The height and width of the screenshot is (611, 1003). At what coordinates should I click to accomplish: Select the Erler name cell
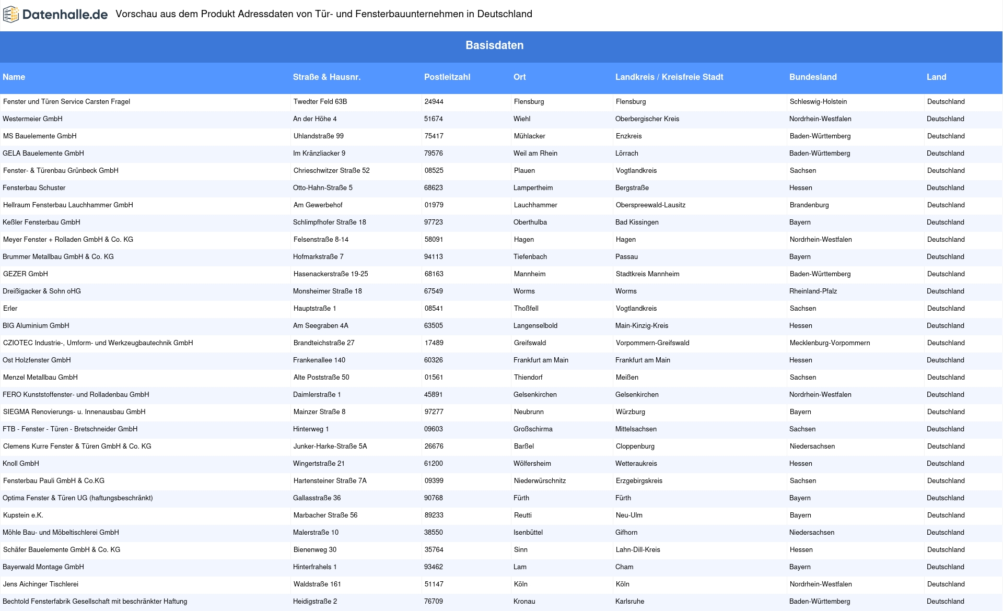point(10,308)
